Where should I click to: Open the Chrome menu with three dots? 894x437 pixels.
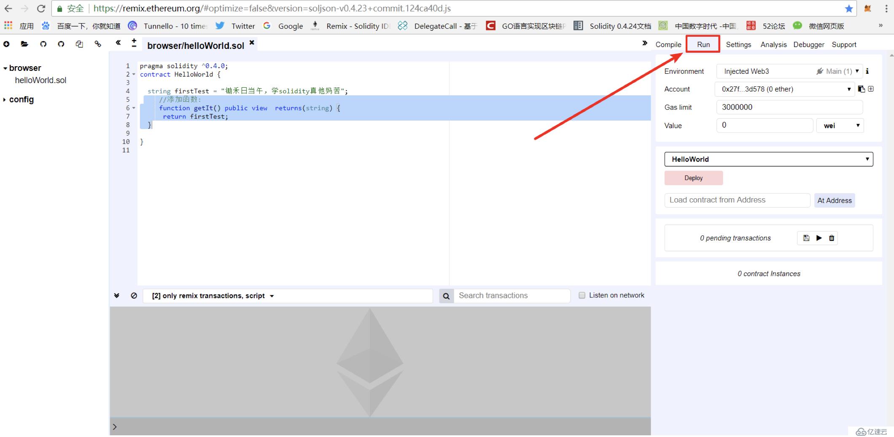tap(886, 8)
